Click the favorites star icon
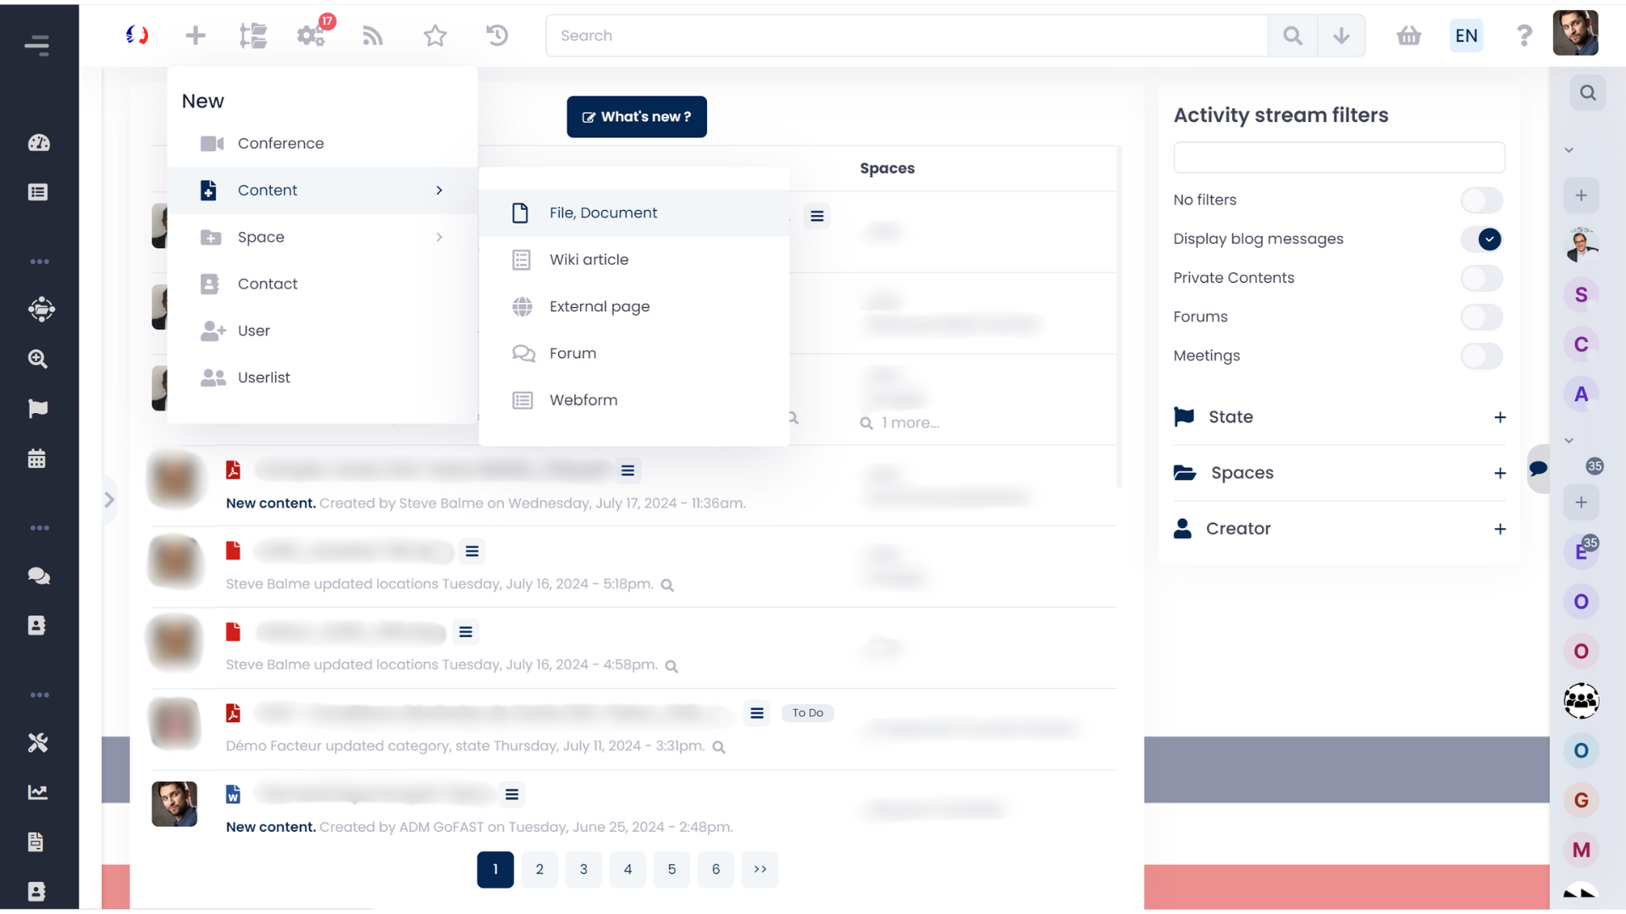The width and height of the screenshot is (1626, 914). click(434, 36)
